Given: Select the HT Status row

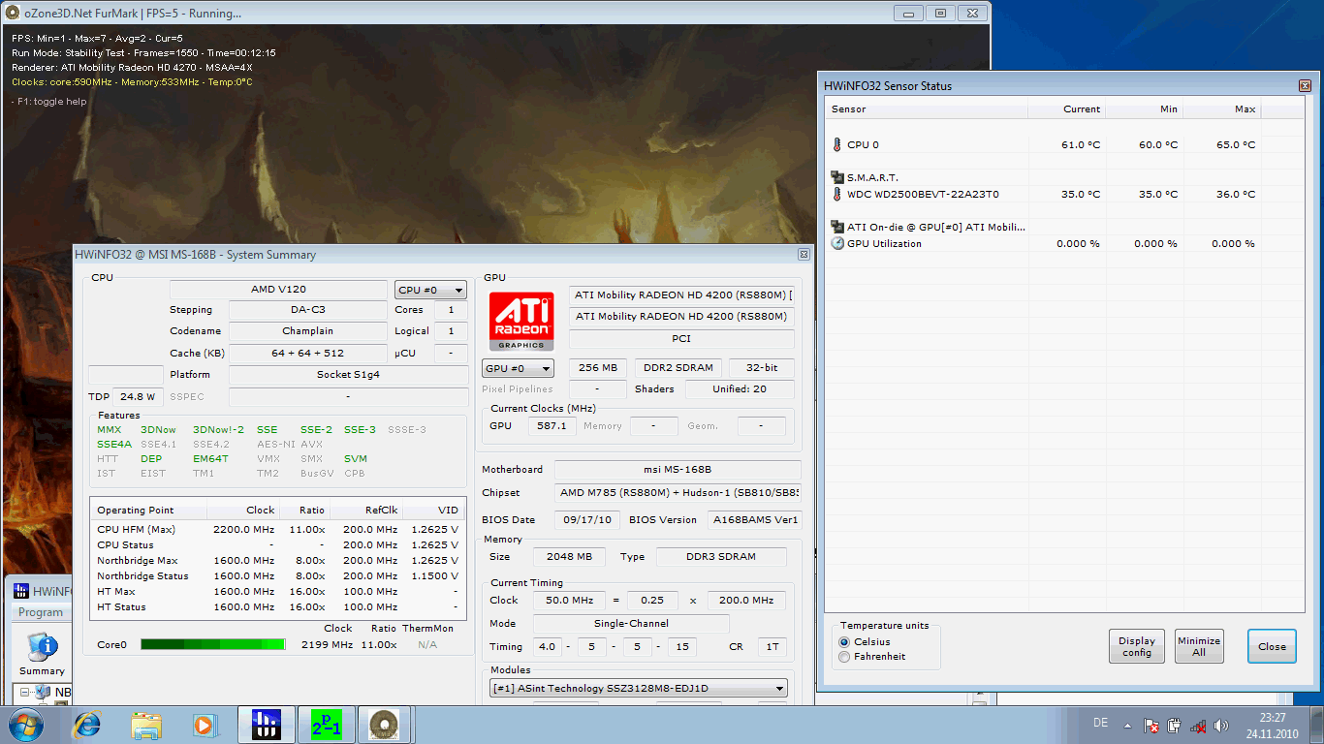Looking at the screenshot, I should 277,606.
